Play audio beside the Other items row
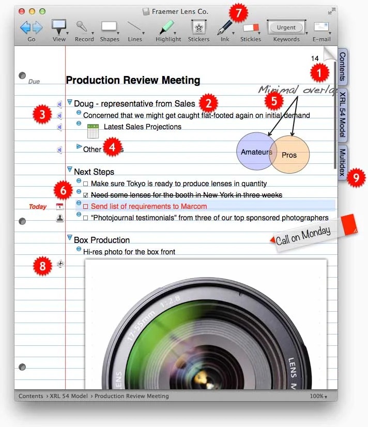This screenshot has height=427, width=368. point(59,150)
